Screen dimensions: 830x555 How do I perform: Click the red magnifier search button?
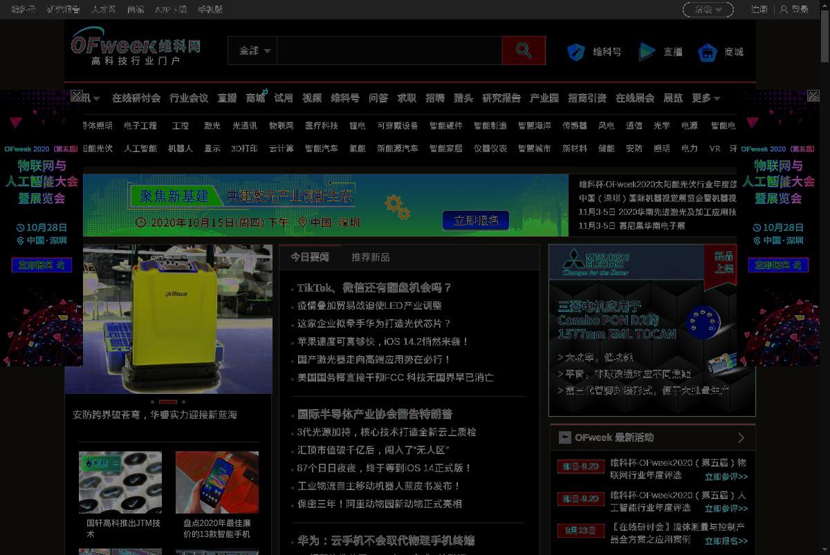[524, 50]
